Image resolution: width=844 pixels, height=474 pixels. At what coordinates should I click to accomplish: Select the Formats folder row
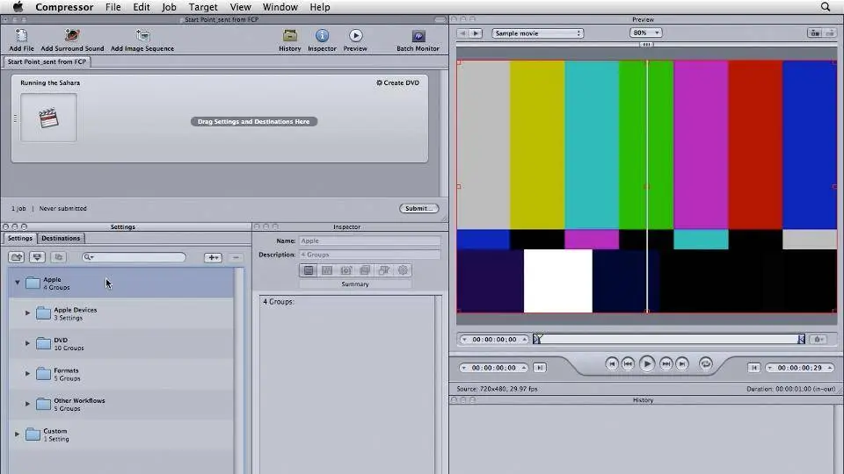121,374
